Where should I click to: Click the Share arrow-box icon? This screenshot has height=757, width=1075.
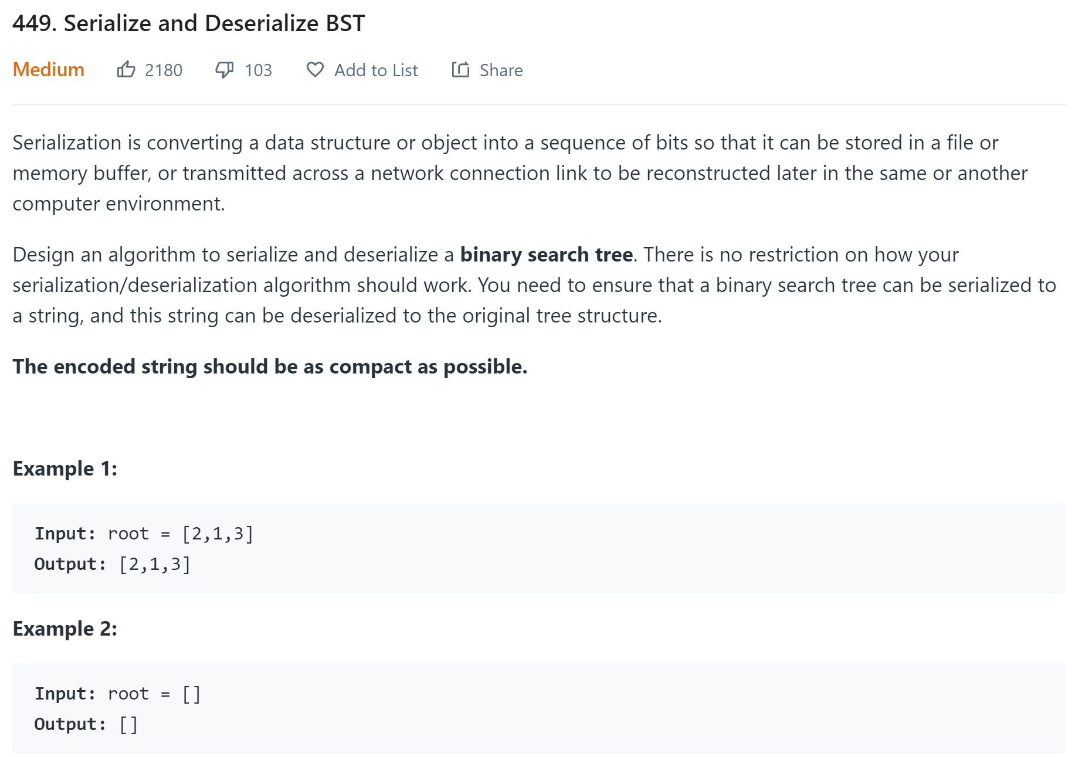(460, 70)
